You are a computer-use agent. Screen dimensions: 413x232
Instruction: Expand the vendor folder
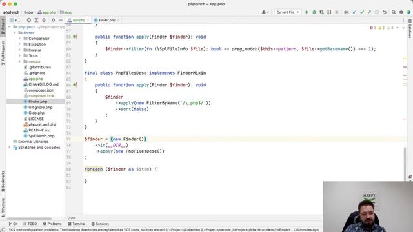click(19, 61)
